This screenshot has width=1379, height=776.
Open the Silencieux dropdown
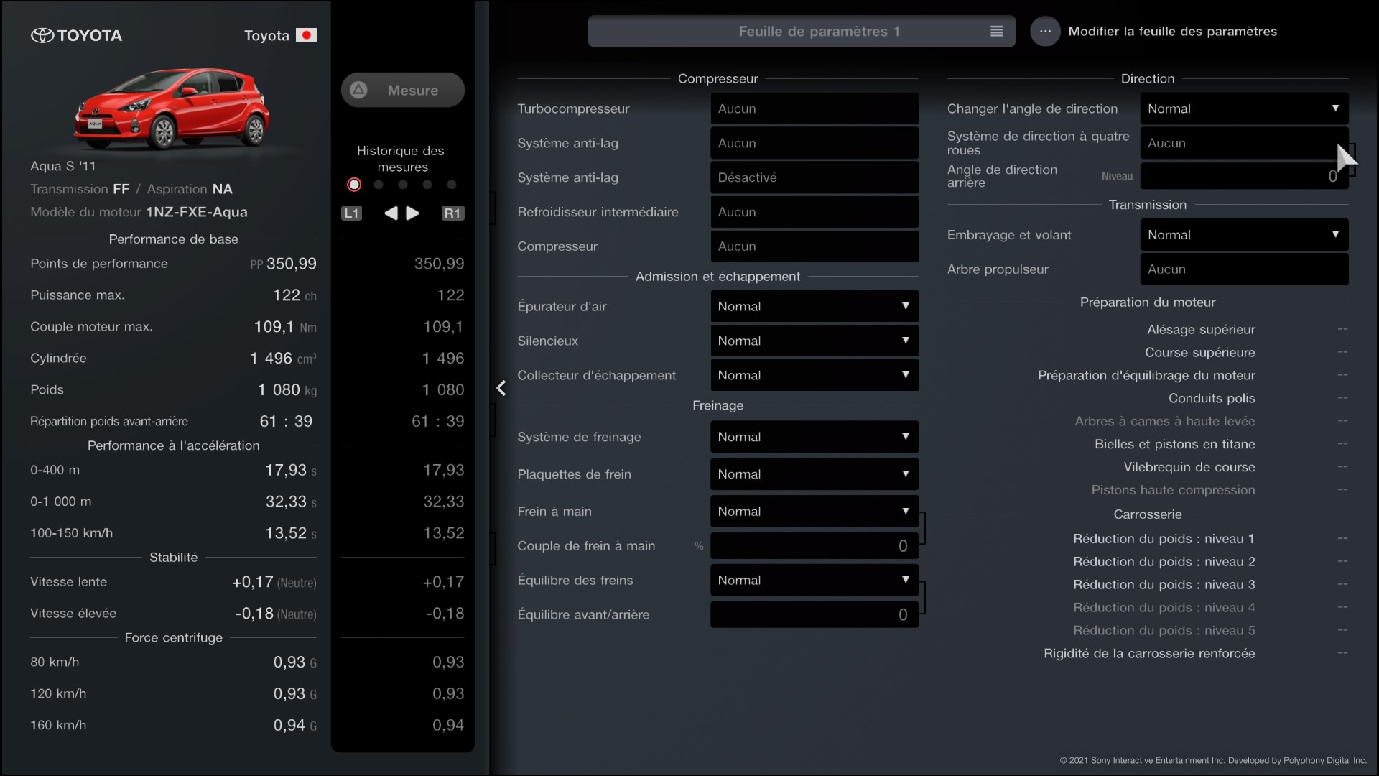814,341
